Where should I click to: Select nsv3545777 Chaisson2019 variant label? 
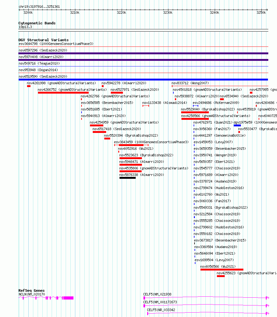pos(217,168)
